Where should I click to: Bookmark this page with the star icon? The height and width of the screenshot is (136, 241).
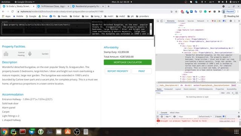(x=176, y=12)
